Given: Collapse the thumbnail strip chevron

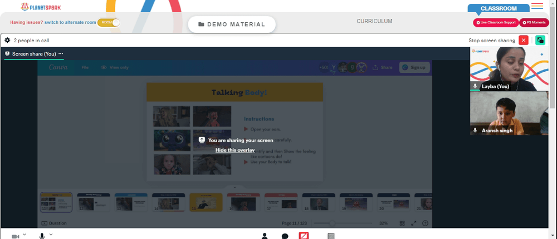Looking at the screenshot, I should [x=235, y=187].
